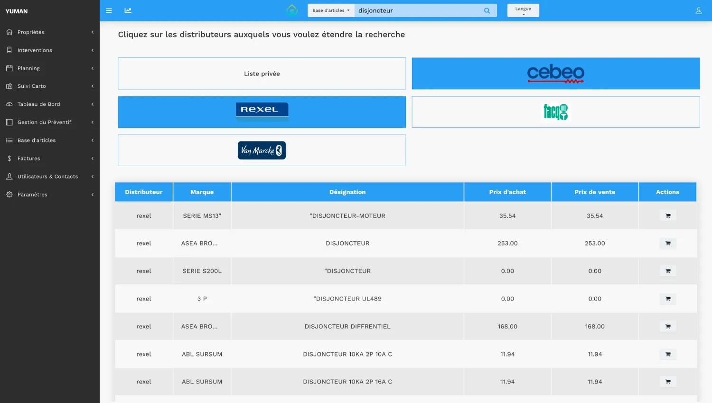The width and height of the screenshot is (712, 403).
Task: Toggle the Cebeo distributor
Action: [x=556, y=74]
